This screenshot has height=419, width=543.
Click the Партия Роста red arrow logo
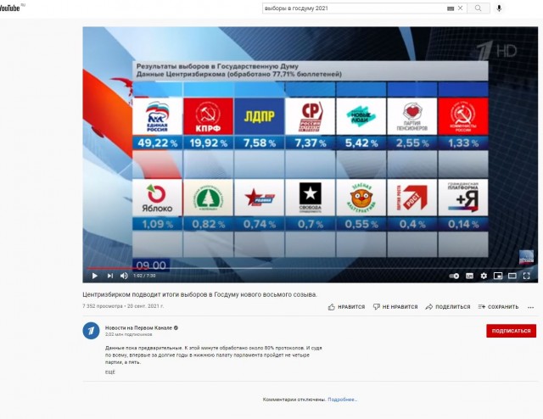[412, 198]
